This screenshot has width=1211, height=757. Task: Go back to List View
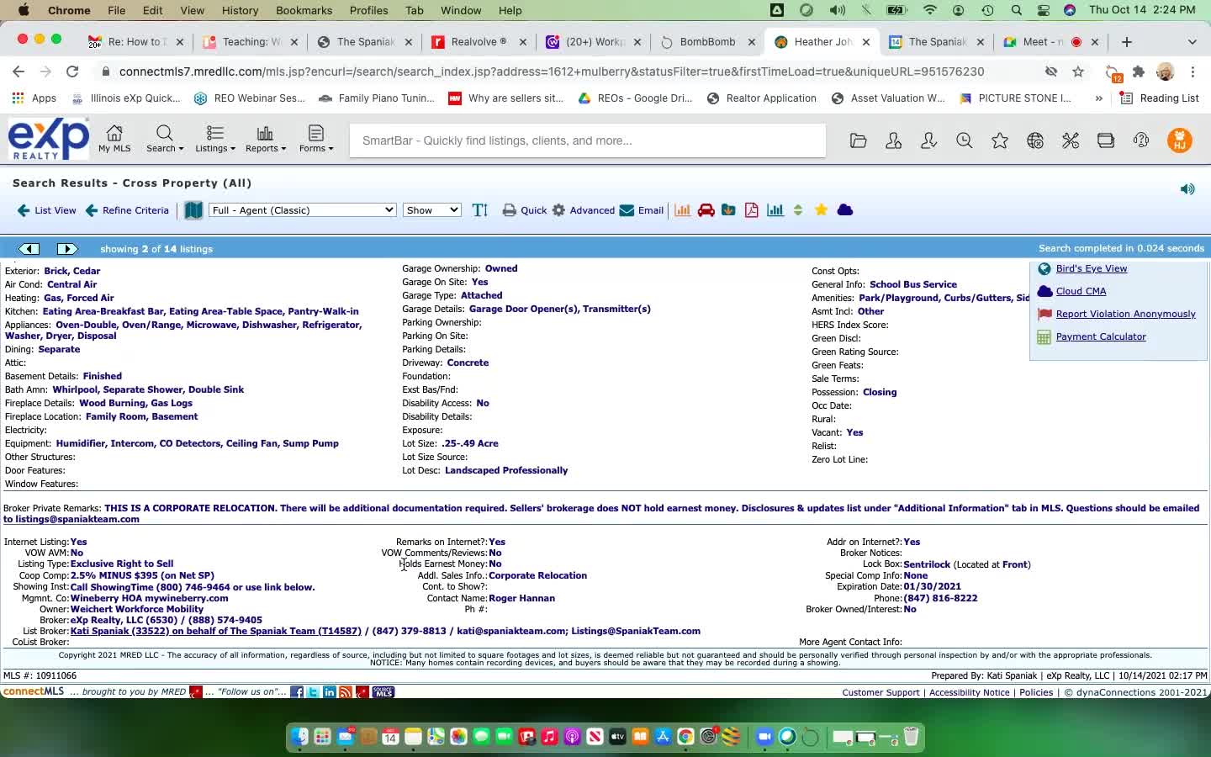click(46, 210)
